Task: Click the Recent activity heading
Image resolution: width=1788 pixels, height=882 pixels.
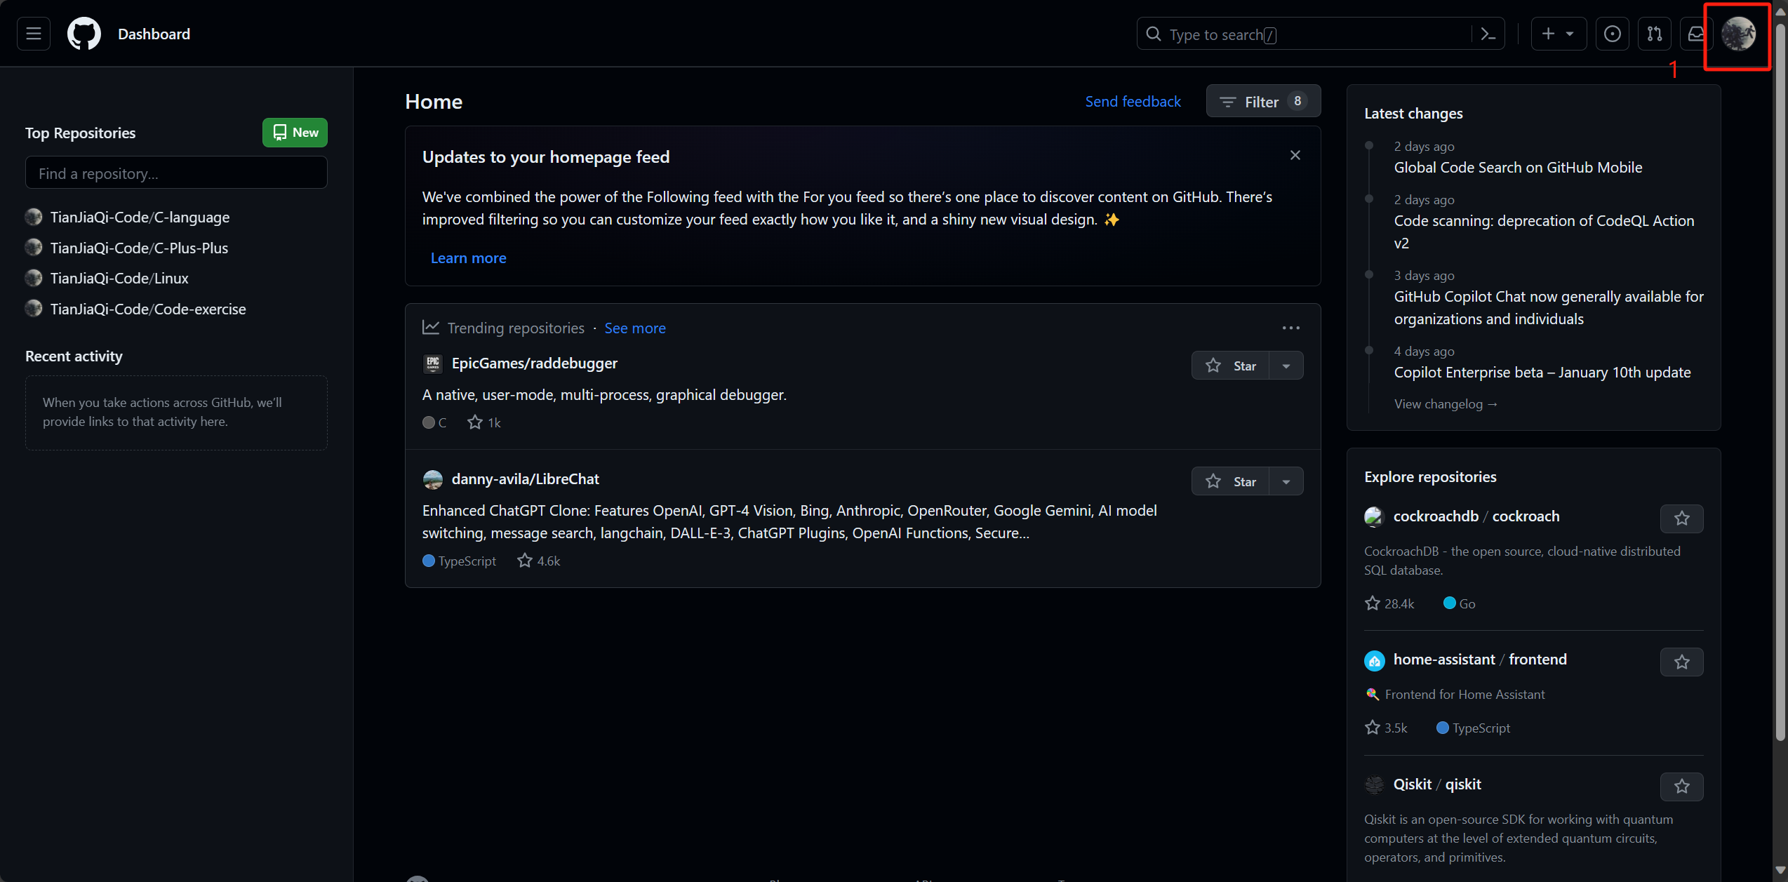Action: click(x=74, y=356)
